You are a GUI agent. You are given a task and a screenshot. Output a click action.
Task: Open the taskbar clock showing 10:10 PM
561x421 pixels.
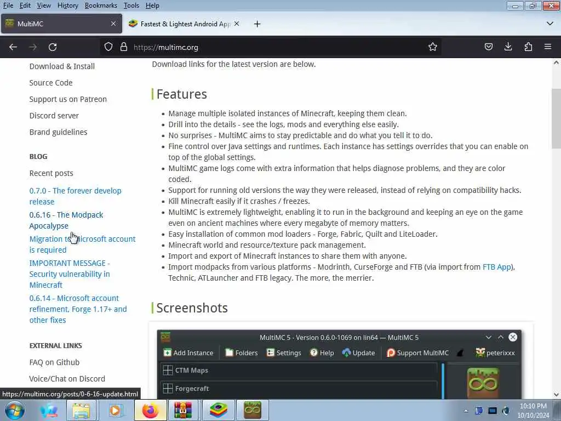coord(533,411)
